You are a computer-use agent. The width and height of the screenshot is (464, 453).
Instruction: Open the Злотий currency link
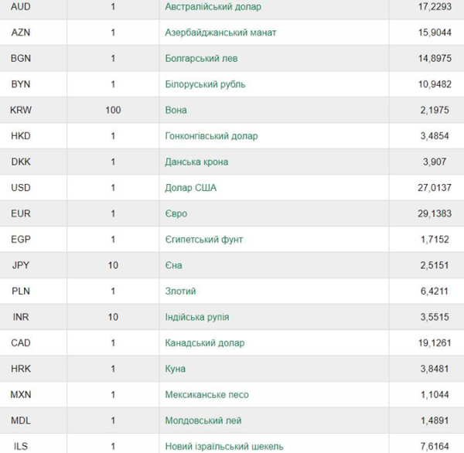point(180,291)
